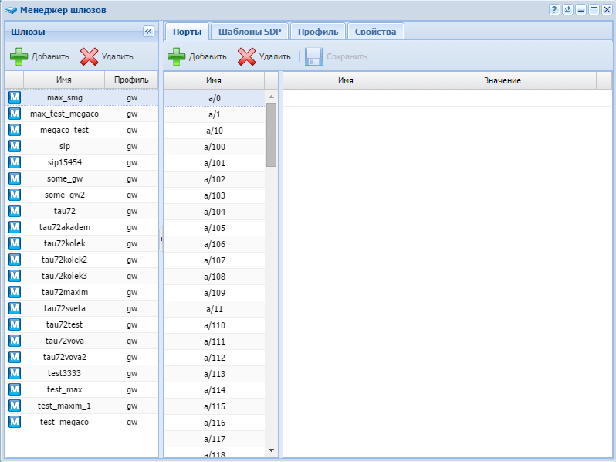
Task: Click the green plus icon in ports toolbar
Action: (177, 56)
